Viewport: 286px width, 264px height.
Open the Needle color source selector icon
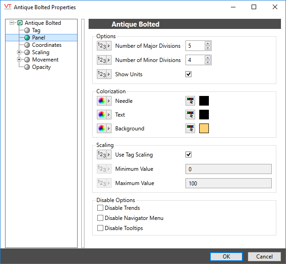pos(104,101)
